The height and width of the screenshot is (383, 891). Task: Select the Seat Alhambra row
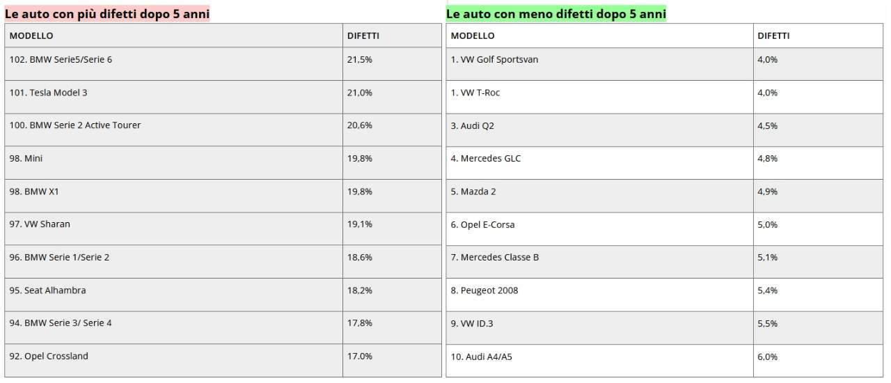(x=48, y=290)
